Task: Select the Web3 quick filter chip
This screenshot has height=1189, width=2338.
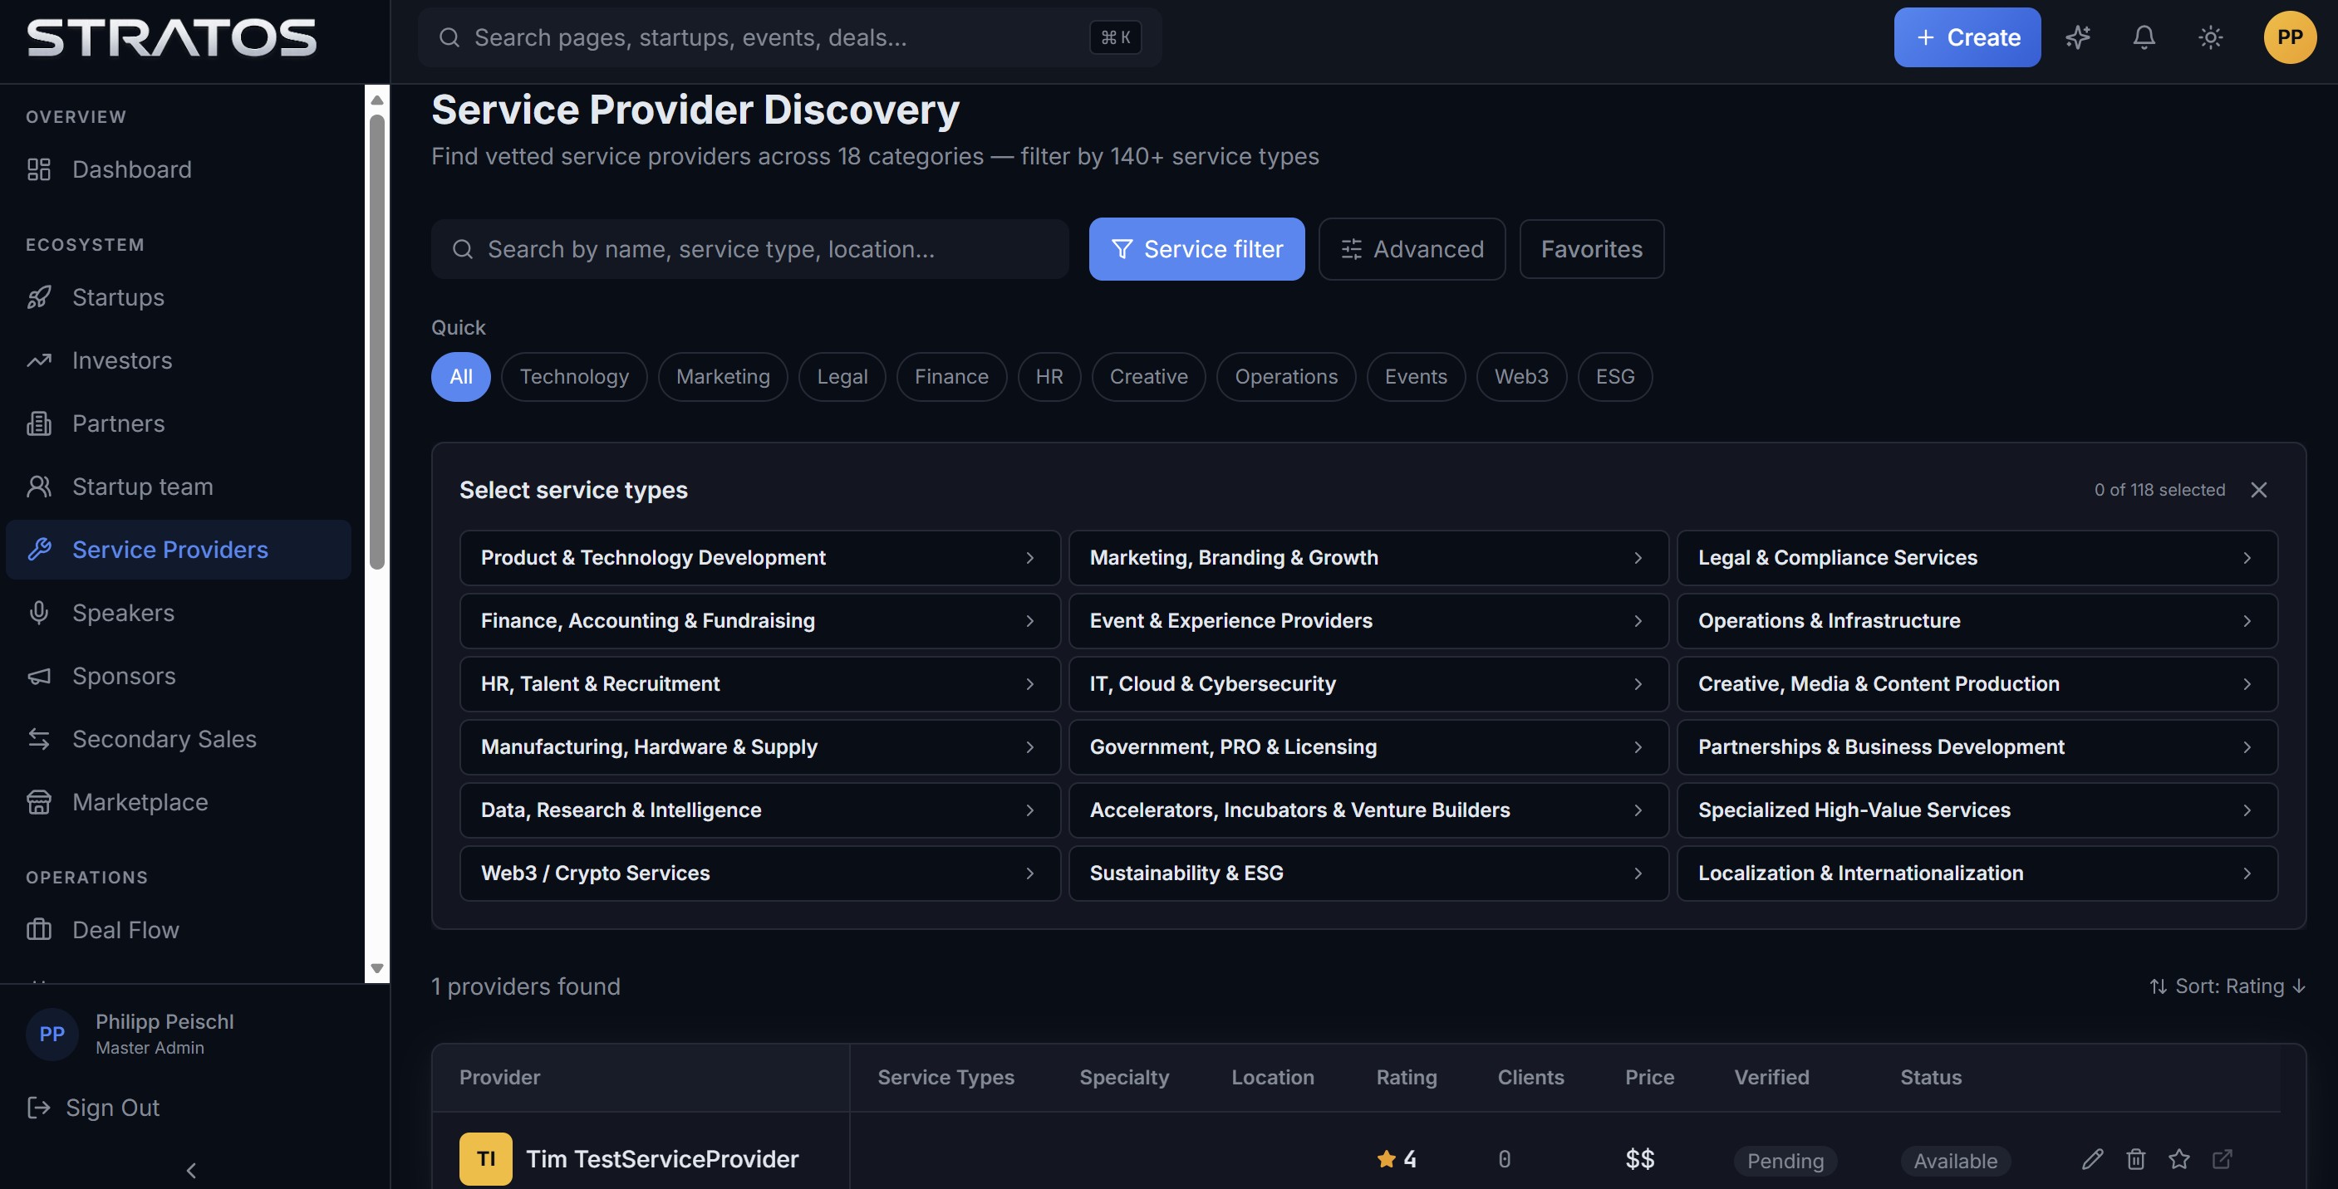Action: pos(1521,376)
